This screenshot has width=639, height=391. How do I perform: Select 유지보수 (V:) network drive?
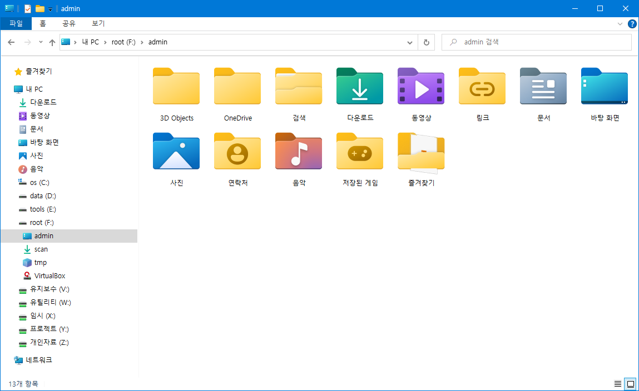[49, 290]
